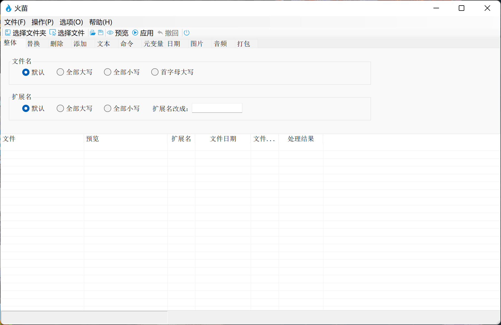Open the 选项(O) menu

tap(71, 22)
